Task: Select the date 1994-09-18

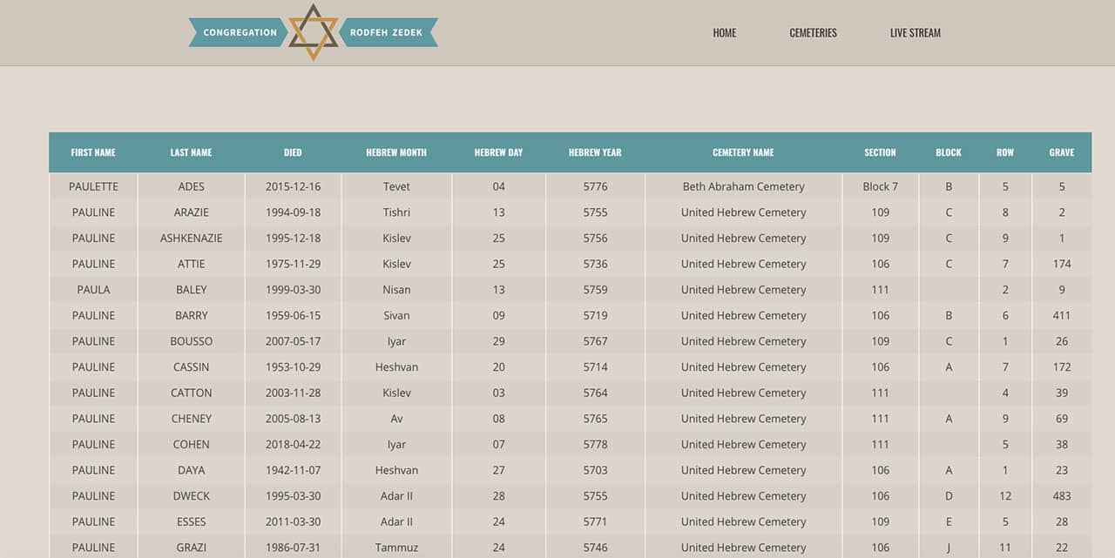Action: [x=293, y=212]
